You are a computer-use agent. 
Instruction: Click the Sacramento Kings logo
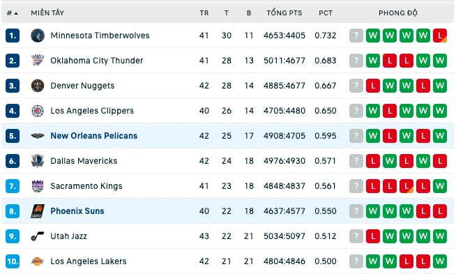click(x=38, y=186)
